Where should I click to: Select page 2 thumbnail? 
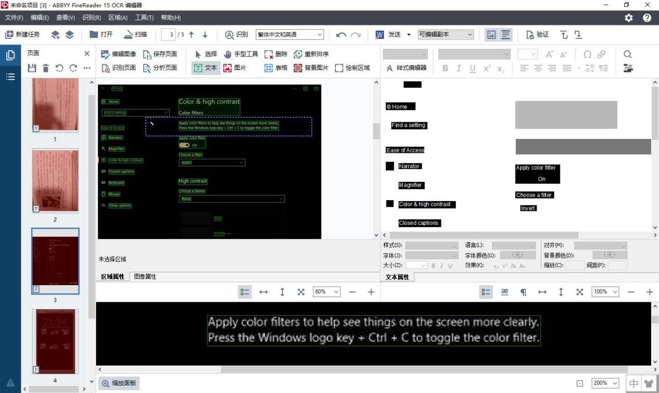pyautogui.click(x=56, y=181)
